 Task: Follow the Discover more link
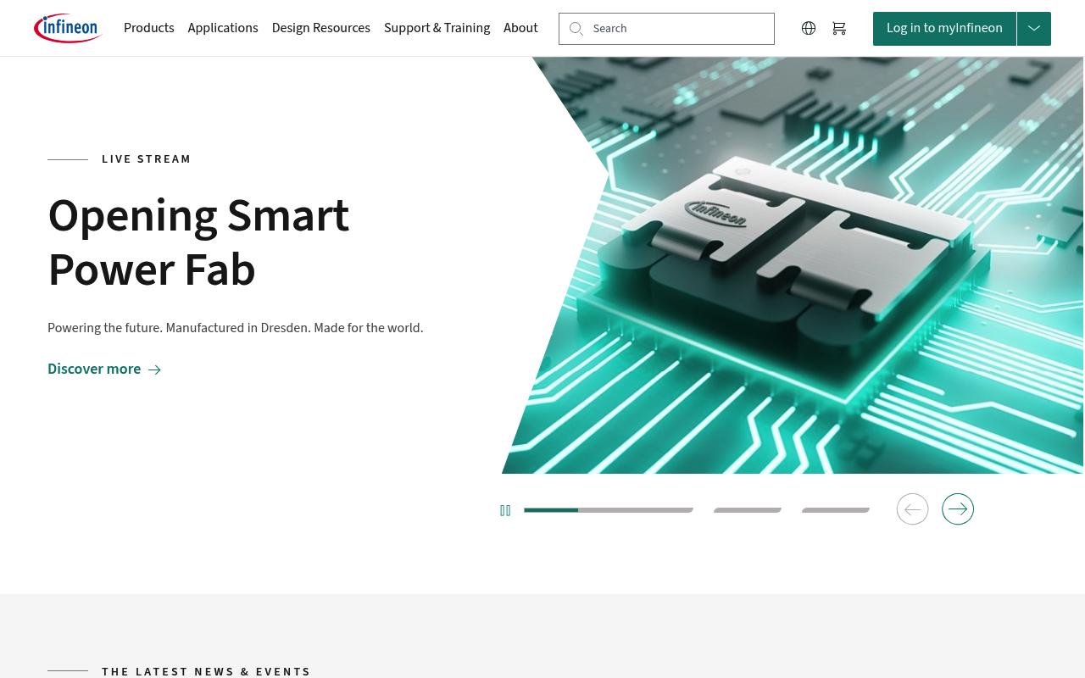(104, 369)
